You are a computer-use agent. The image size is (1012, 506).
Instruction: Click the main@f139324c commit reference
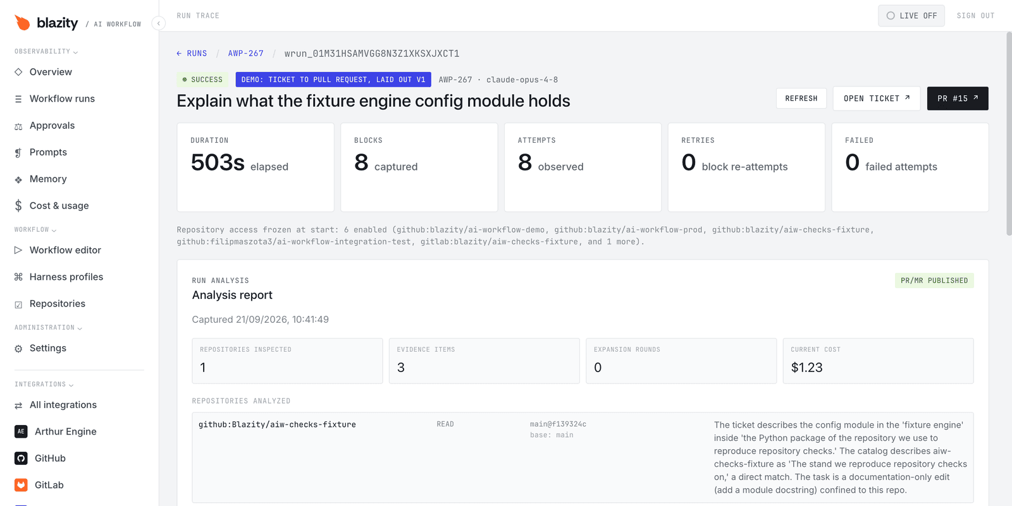558,424
